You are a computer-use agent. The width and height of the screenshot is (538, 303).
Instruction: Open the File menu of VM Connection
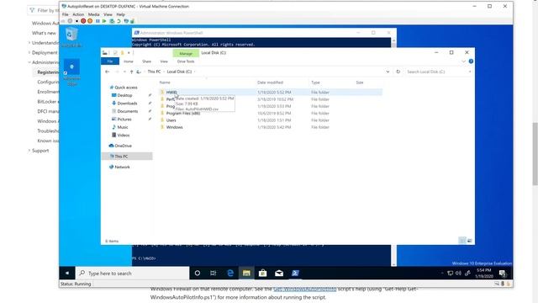coord(66,14)
